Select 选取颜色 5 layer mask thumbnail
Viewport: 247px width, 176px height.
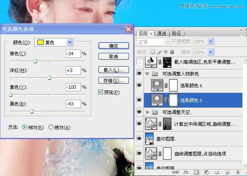tap(173, 100)
